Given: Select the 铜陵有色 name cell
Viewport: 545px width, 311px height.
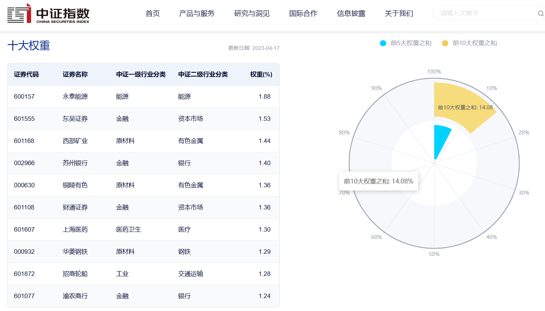Looking at the screenshot, I should coord(75,185).
